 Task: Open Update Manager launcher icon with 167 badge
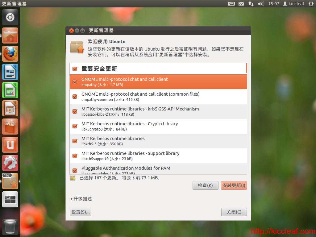tap(10, 181)
